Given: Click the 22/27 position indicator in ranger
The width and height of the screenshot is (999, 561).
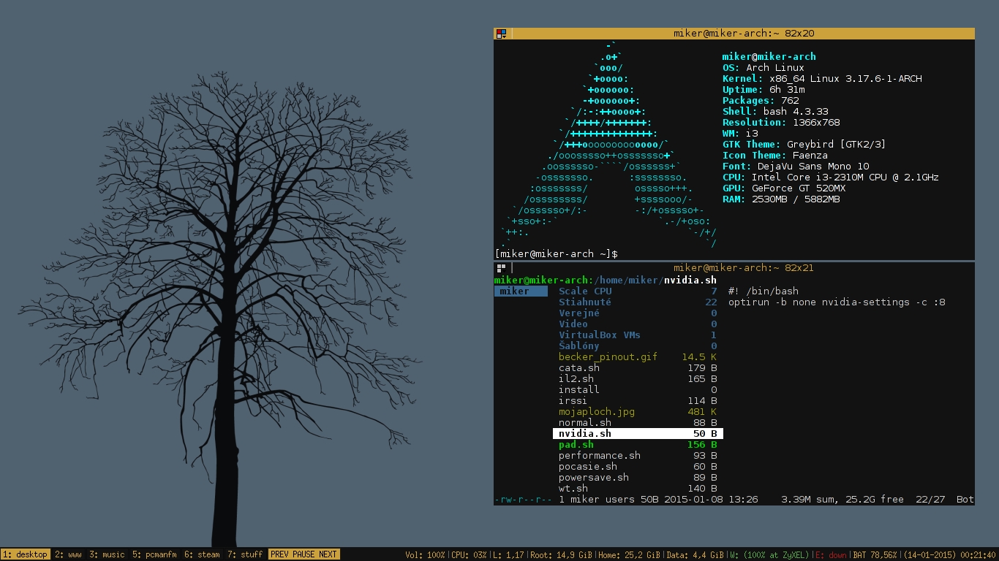Looking at the screenshot, I should click(x=930, y=500).
